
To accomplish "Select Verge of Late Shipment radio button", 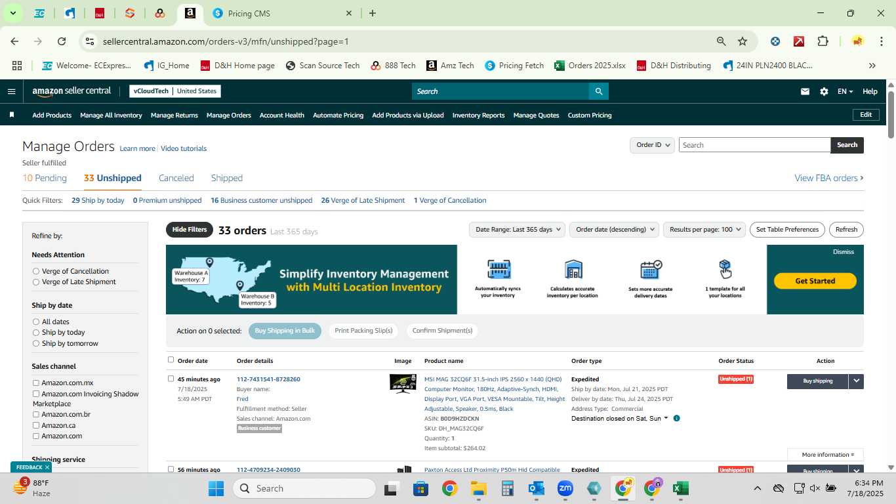I will (36, 282).
